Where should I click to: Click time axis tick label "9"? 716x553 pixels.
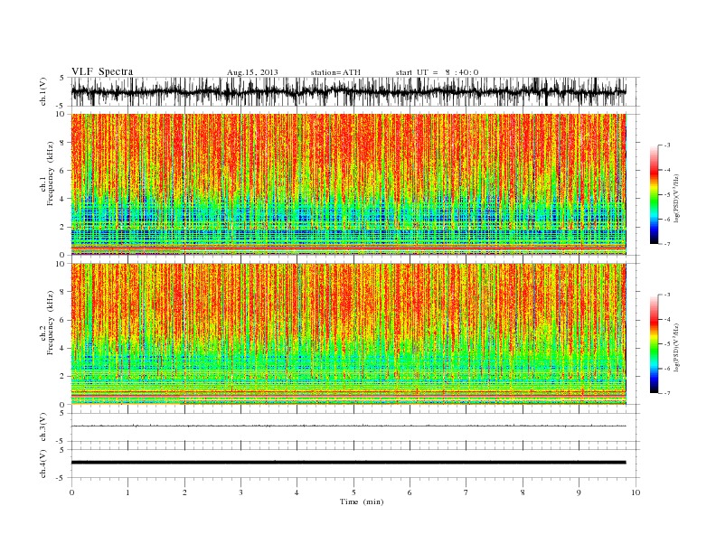pos(579,492)
